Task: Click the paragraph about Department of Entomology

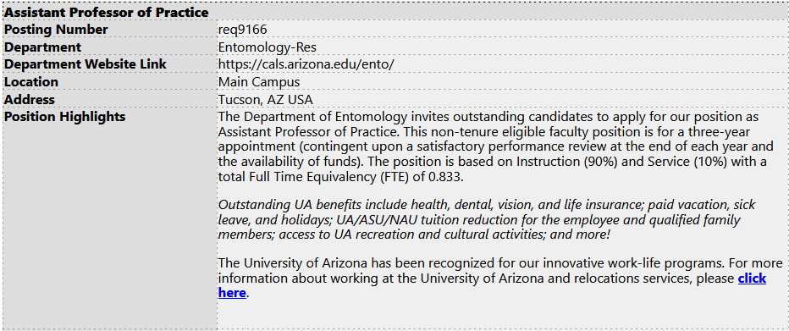Action: pyautogui.click(x=495, y=147)
